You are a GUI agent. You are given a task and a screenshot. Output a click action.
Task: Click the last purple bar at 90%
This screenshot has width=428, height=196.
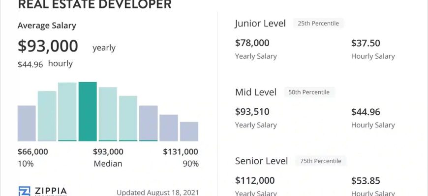[189, 132]
